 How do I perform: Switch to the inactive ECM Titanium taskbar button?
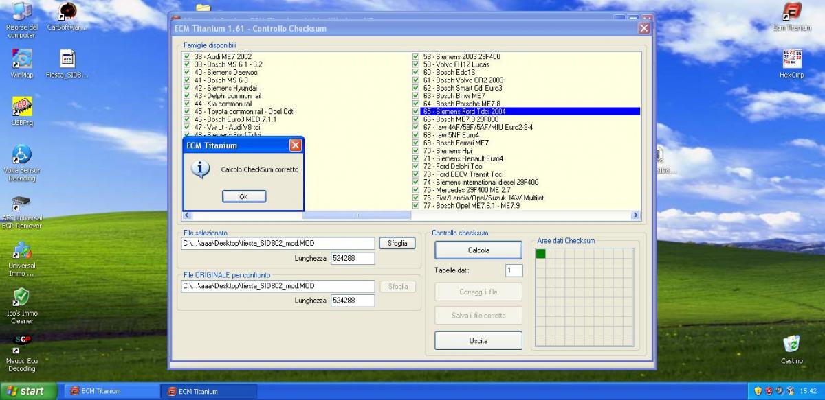[111, 391]
